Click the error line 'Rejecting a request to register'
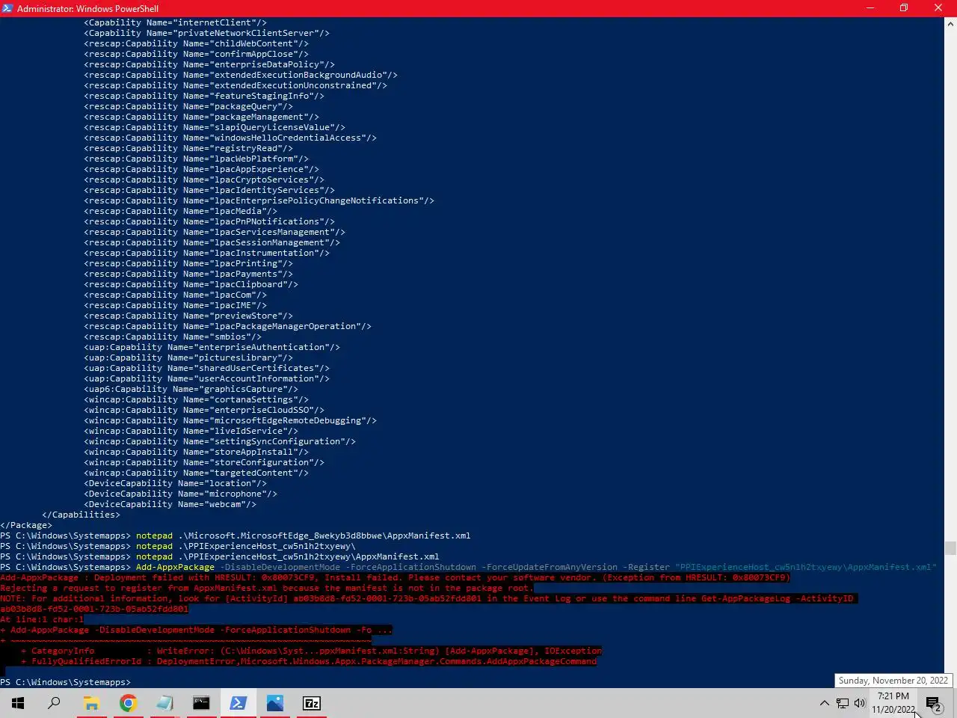 267,588
